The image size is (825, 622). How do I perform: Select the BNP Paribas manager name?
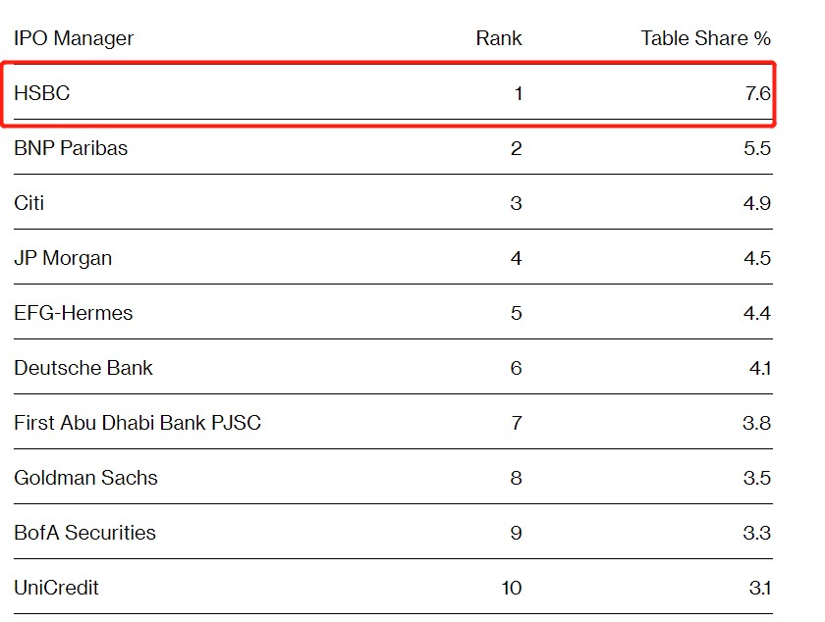tap(71, 149)
